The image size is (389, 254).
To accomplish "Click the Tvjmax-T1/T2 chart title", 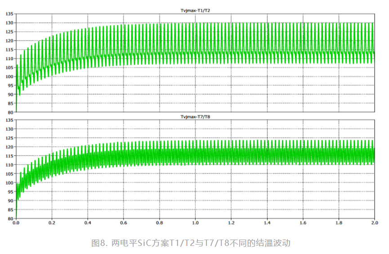I will 195,10.
